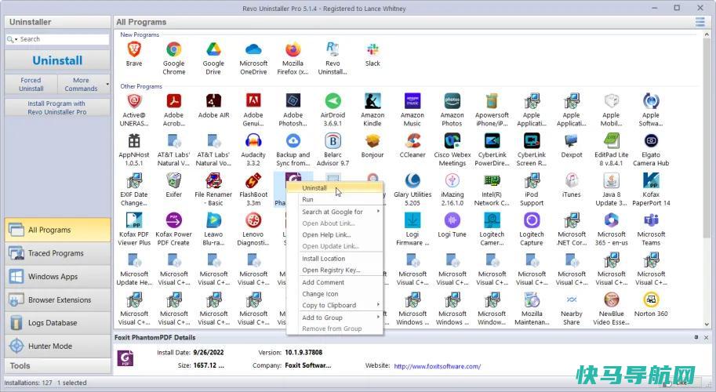Choose Add Comment in context menu
716x392 pixels.
pos(335,282)
